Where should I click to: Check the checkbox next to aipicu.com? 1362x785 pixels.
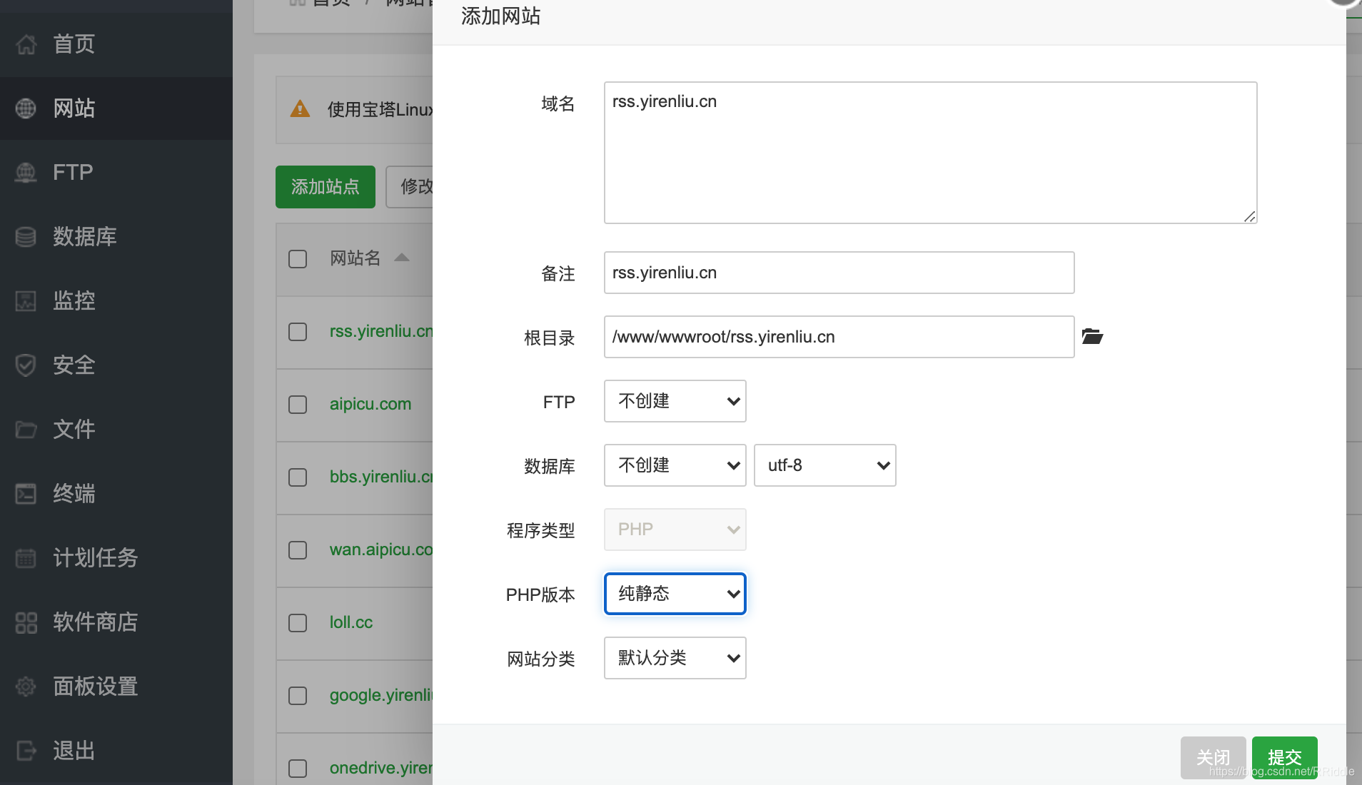[x=297, y=405]
